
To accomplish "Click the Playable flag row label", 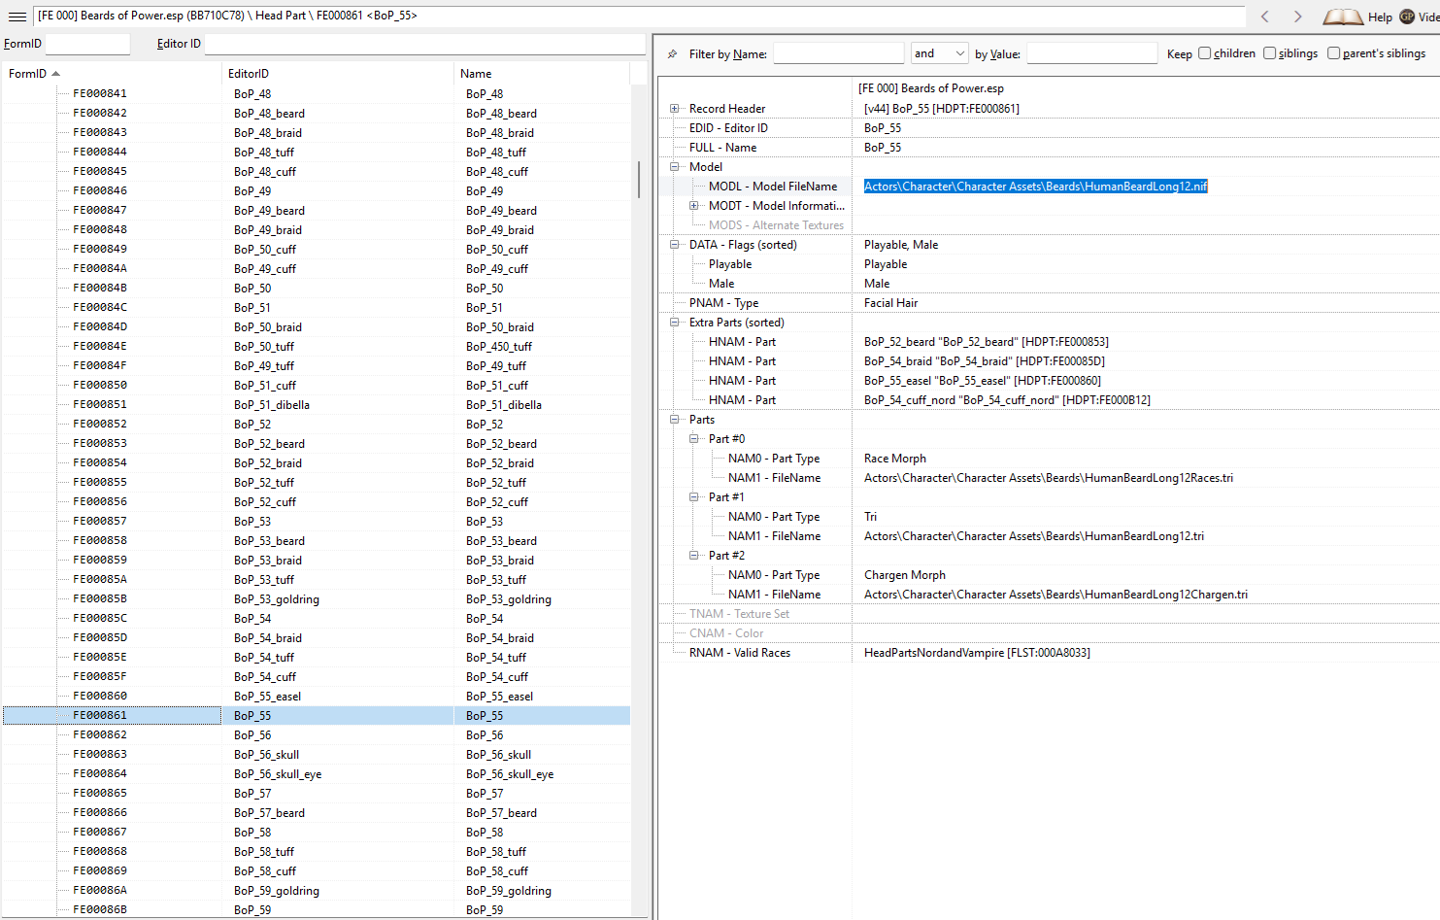I will click(730, 264).
